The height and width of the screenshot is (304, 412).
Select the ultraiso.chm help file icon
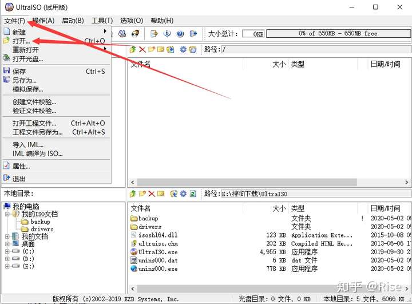(134, 243)
